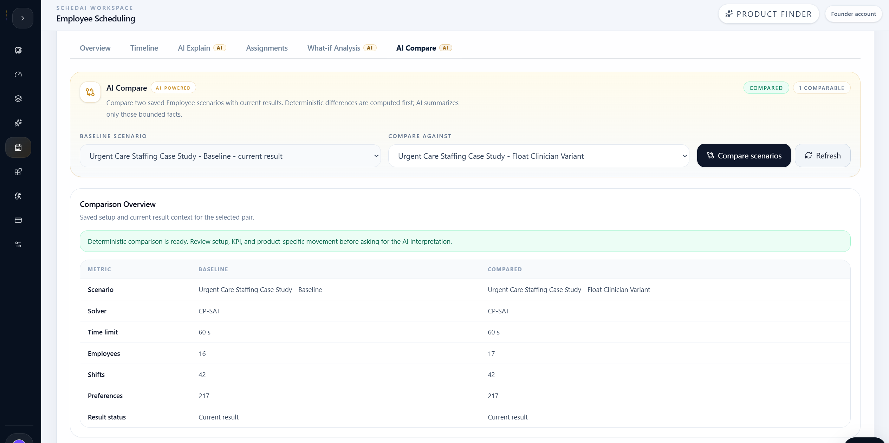Click the 'Time limit' metric row label
Screen dimensions: 889x443
point(103,332)
